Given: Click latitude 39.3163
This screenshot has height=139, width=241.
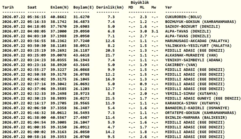Looking at the screenshot, I should tap(59, 132).
